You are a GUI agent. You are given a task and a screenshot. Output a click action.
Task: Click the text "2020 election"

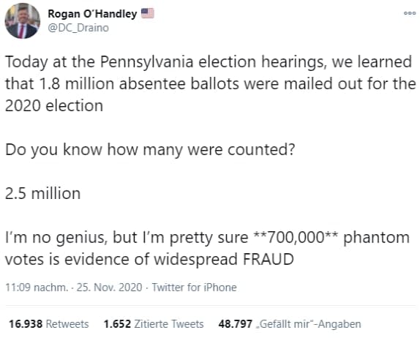click(x=54, y=105)
